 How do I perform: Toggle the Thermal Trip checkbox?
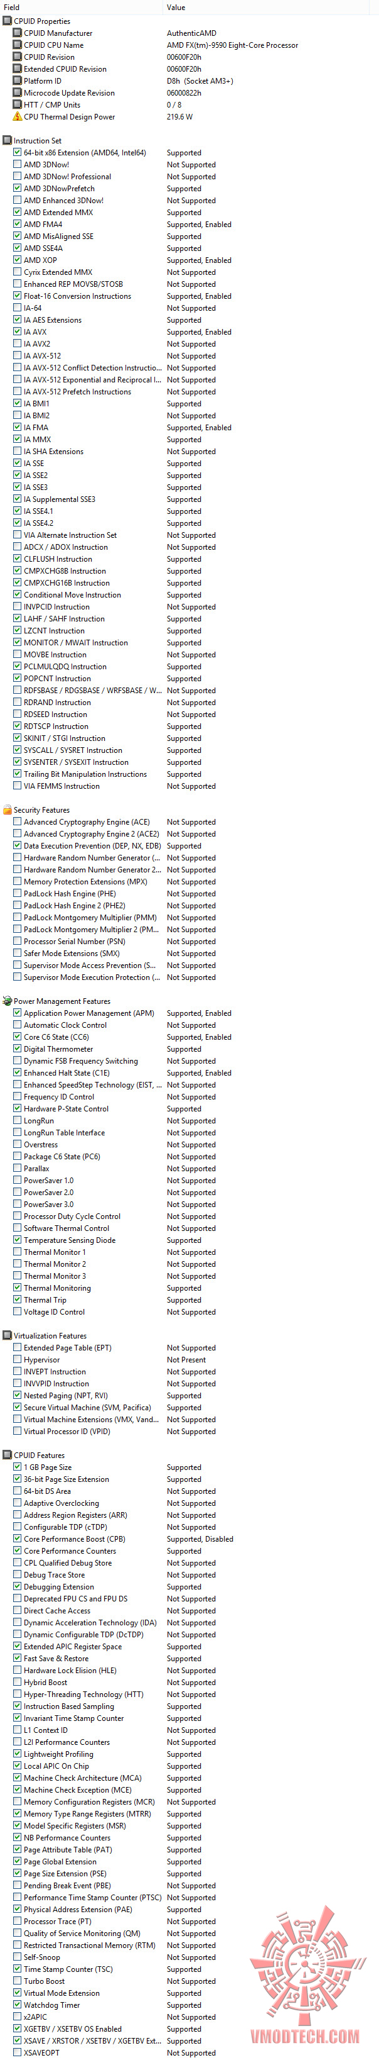click(18, 1300)
